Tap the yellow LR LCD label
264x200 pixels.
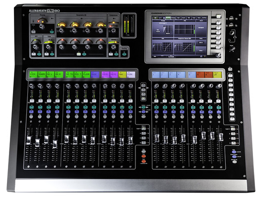pos(217,74)
